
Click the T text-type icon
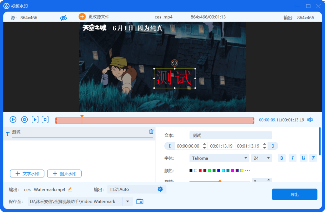[8, 134]
